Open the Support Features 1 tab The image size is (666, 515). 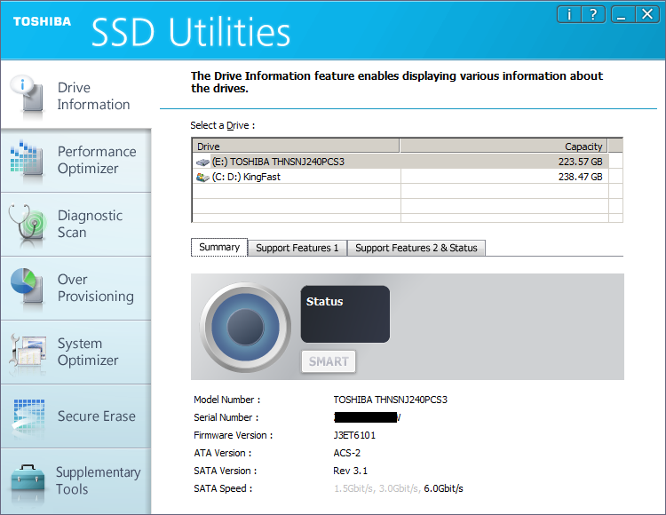pyautogui.click(x=297, y=248)
